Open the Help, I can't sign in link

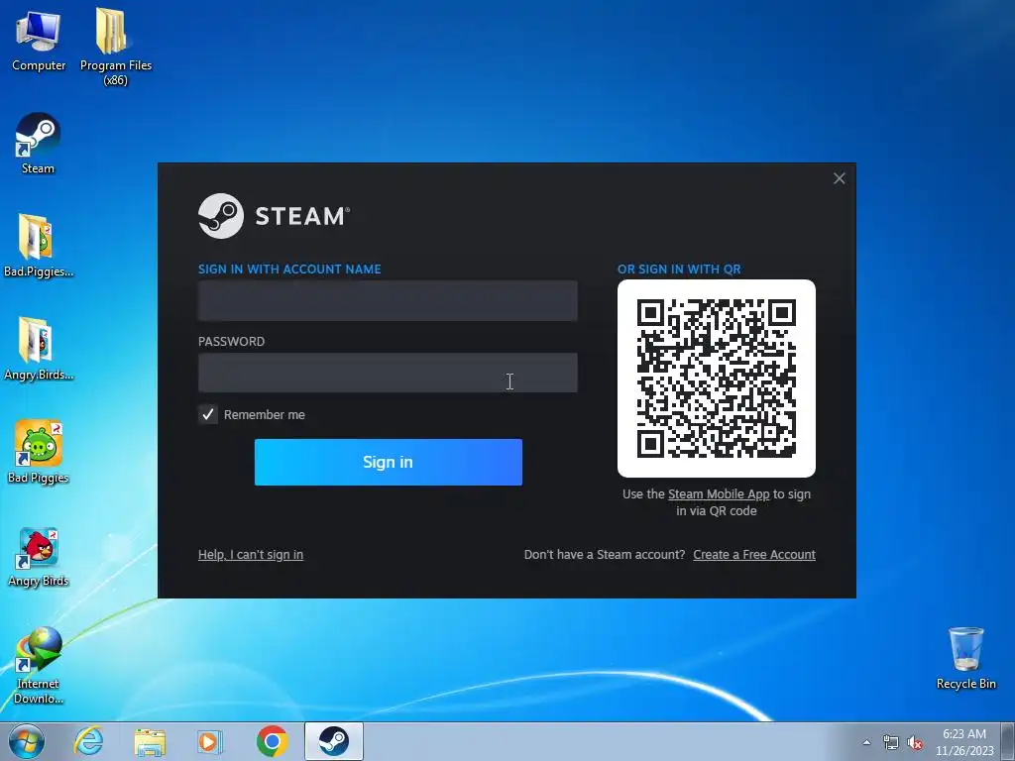(x=251, y=555)
